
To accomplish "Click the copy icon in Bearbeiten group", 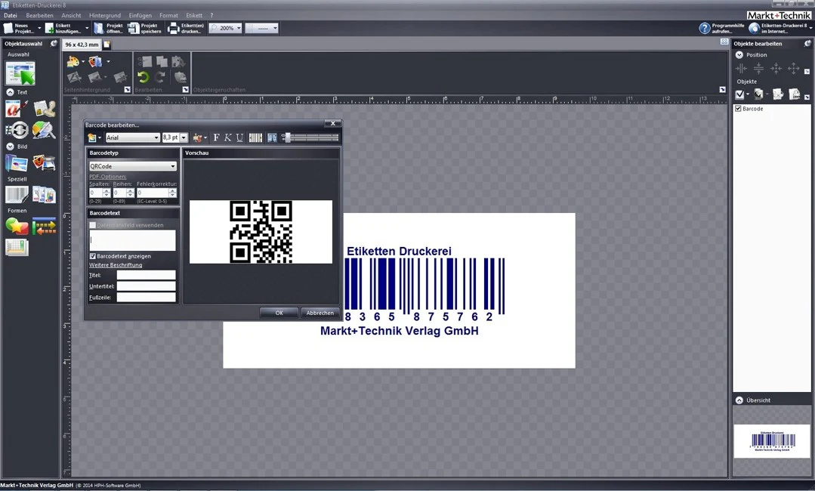I will click(x=162, y=61).
